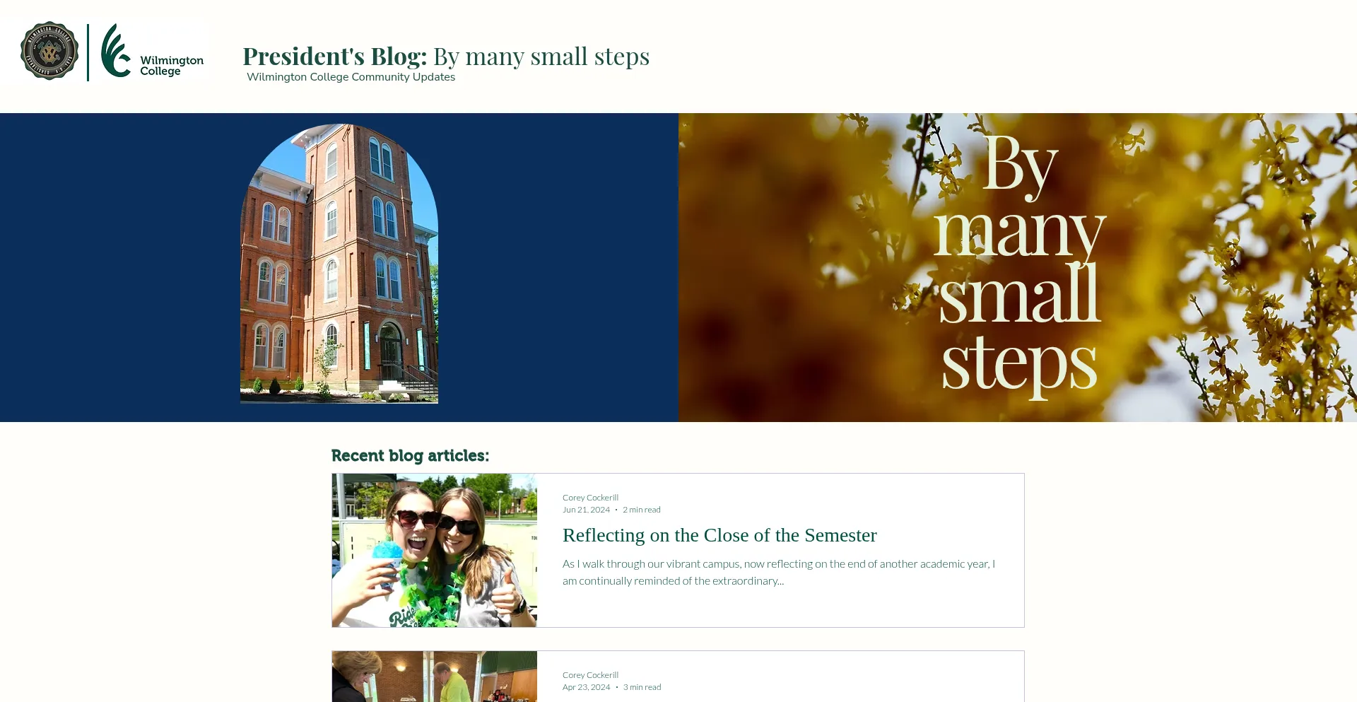The height and width of the screenshot is (702, 1357).
Task: Click the 'Jun 21, 2024' date label
Action: click(x=587, y=509)
